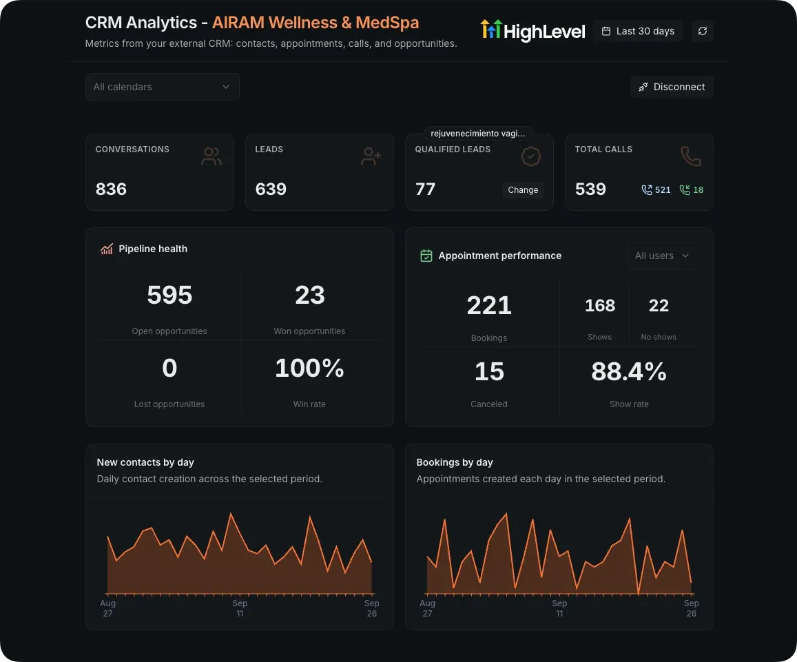Click the Canceled label

[x=489, y=404]
